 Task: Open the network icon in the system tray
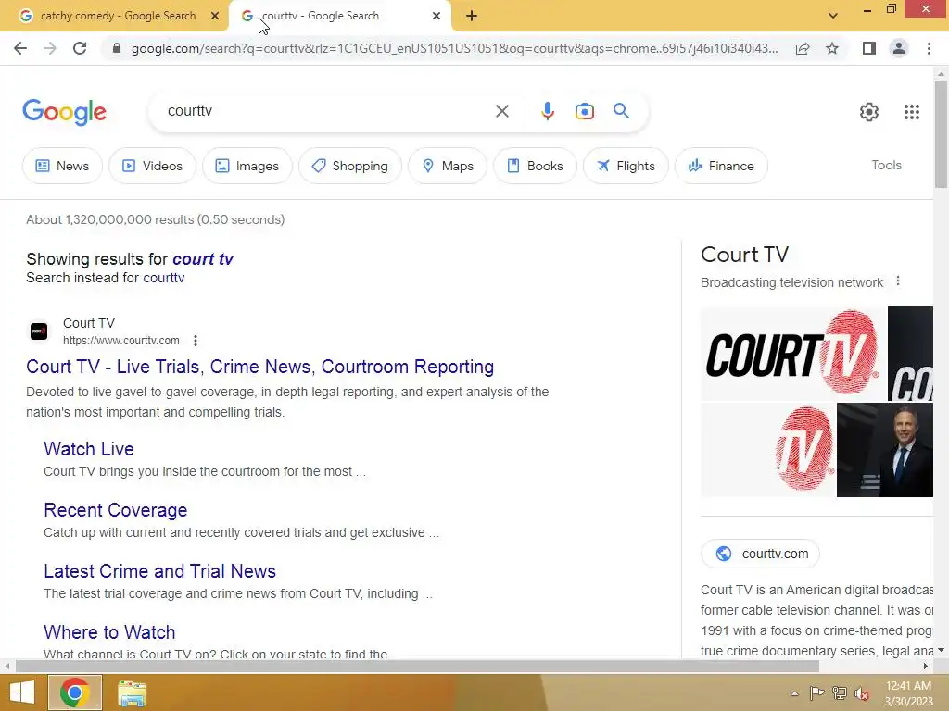(x=840, y=692)
